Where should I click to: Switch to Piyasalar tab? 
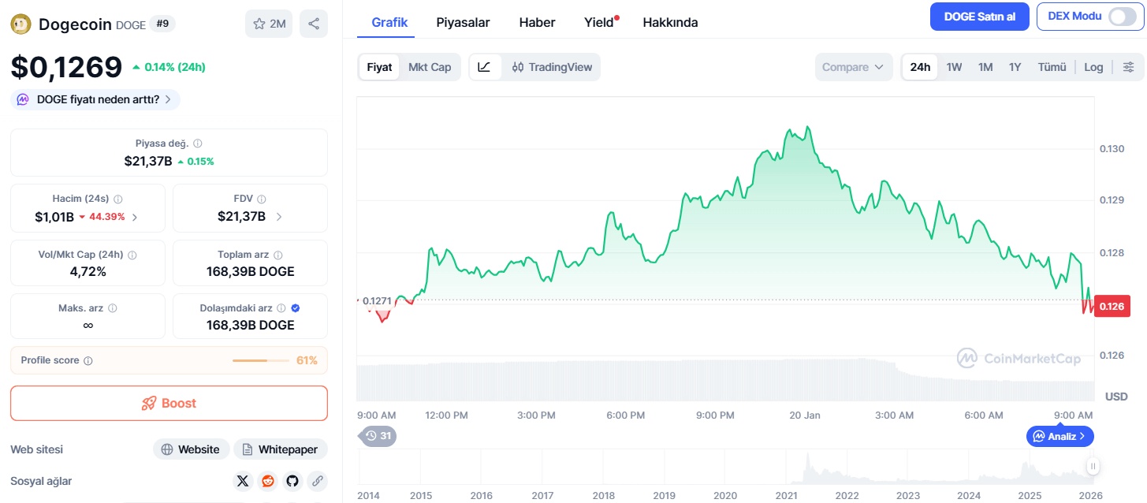[x=463, y=22]
